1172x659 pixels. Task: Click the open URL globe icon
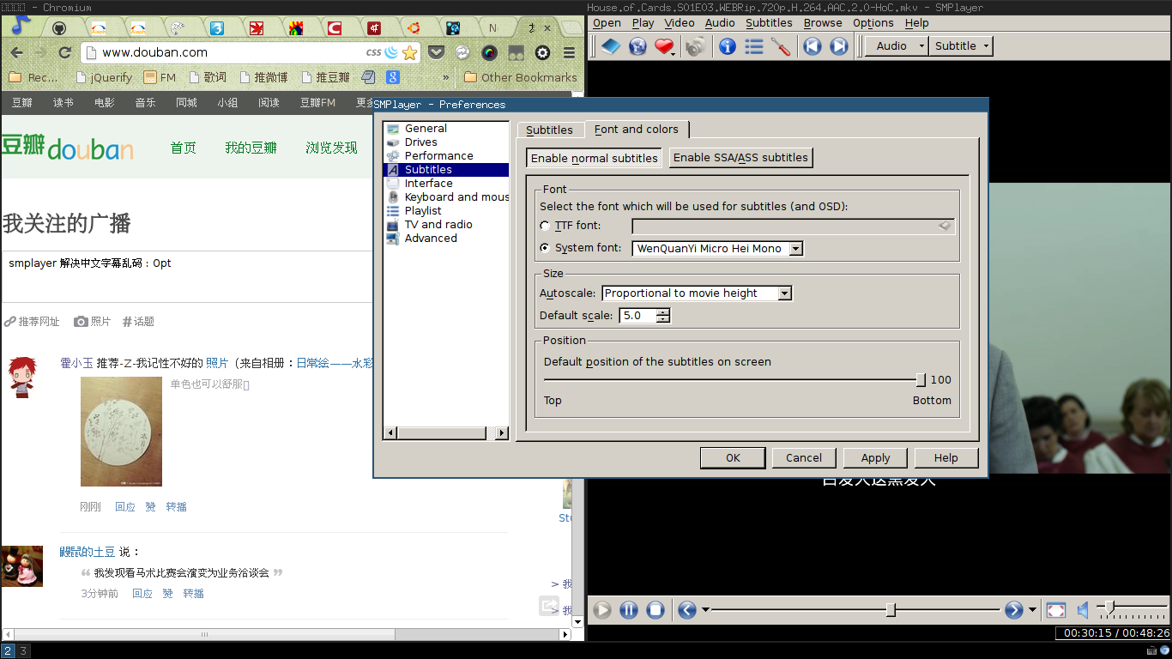click(637, 46)
